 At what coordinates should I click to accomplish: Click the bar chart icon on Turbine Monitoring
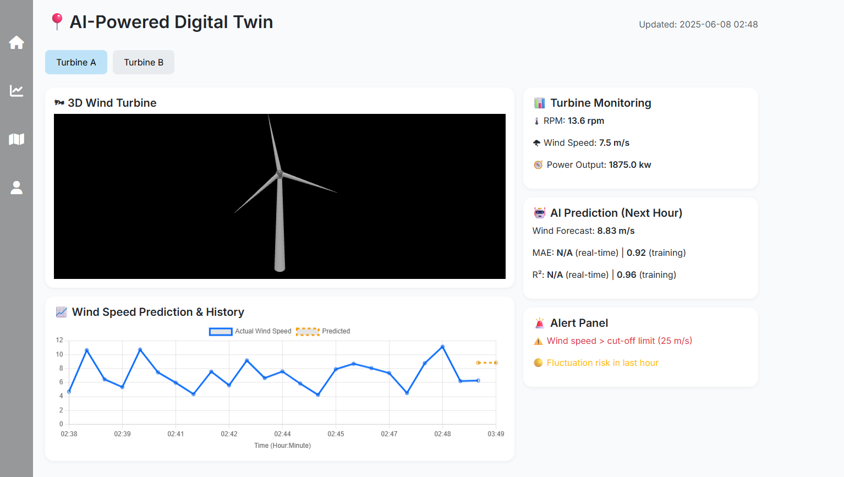tap(539, 103)
